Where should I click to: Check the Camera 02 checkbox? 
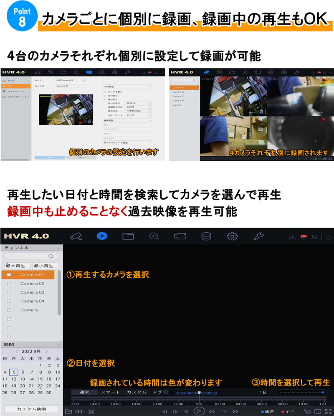coord(9,284)
